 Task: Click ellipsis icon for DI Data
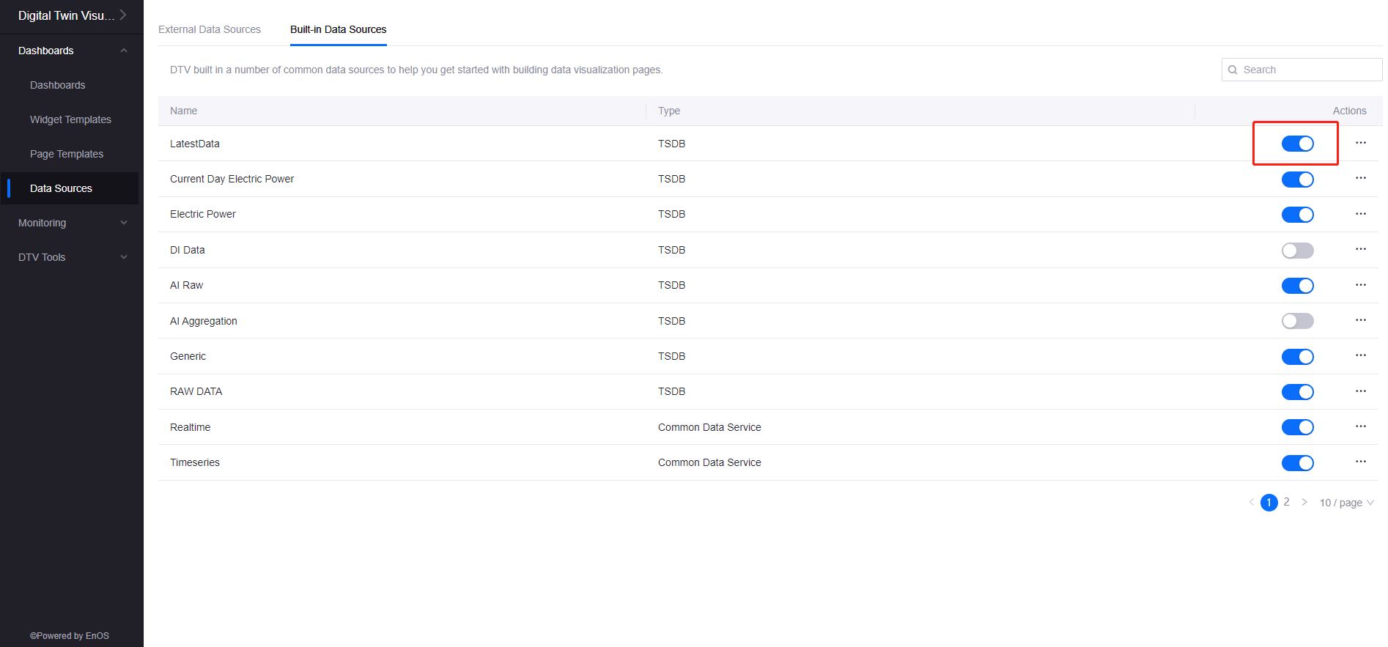click(1360, 249)
